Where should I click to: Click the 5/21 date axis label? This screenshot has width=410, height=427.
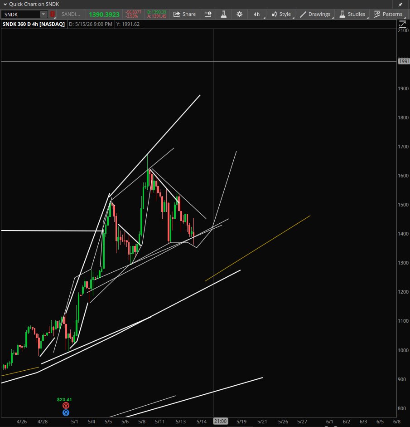(x=262, y=422)
